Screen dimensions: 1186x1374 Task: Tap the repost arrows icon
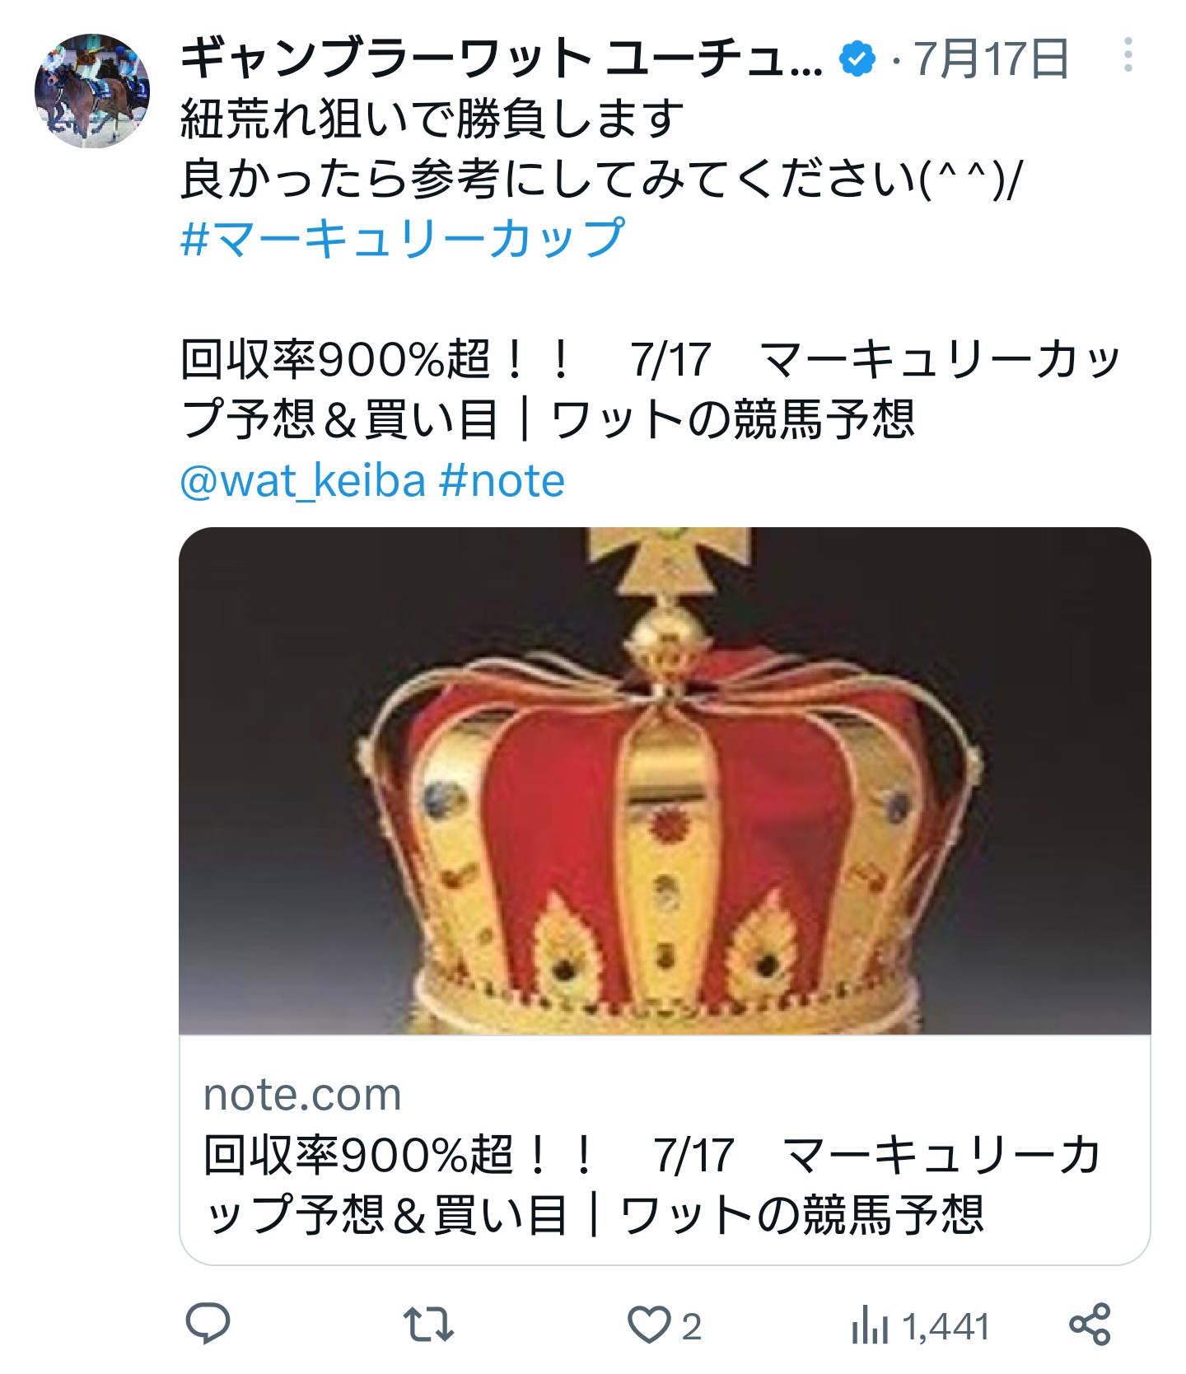click(428, 1325)
